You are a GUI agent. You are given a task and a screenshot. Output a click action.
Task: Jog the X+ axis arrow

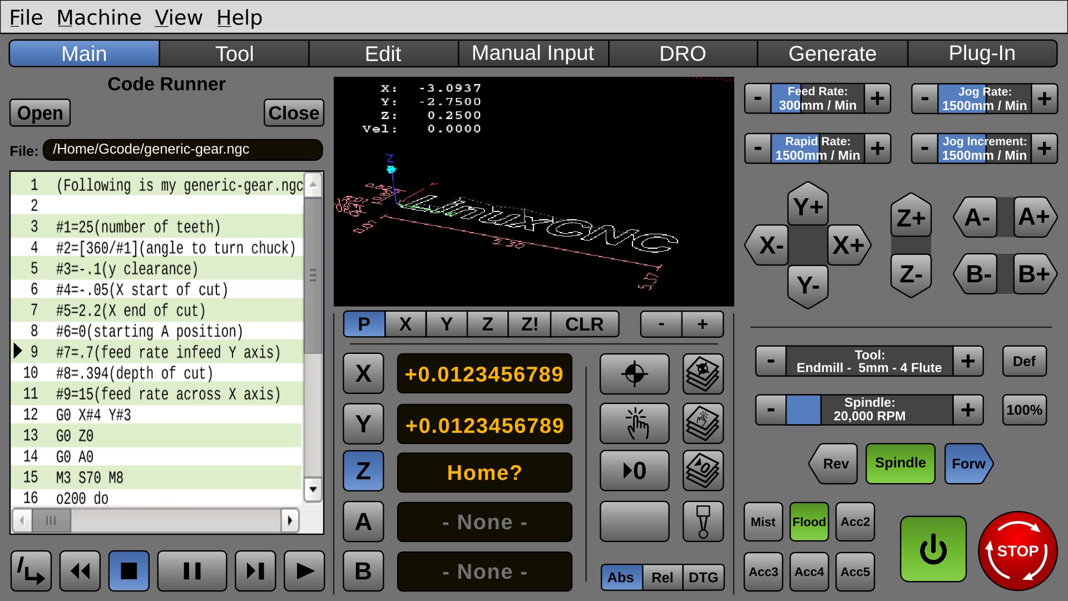(849, 245)
